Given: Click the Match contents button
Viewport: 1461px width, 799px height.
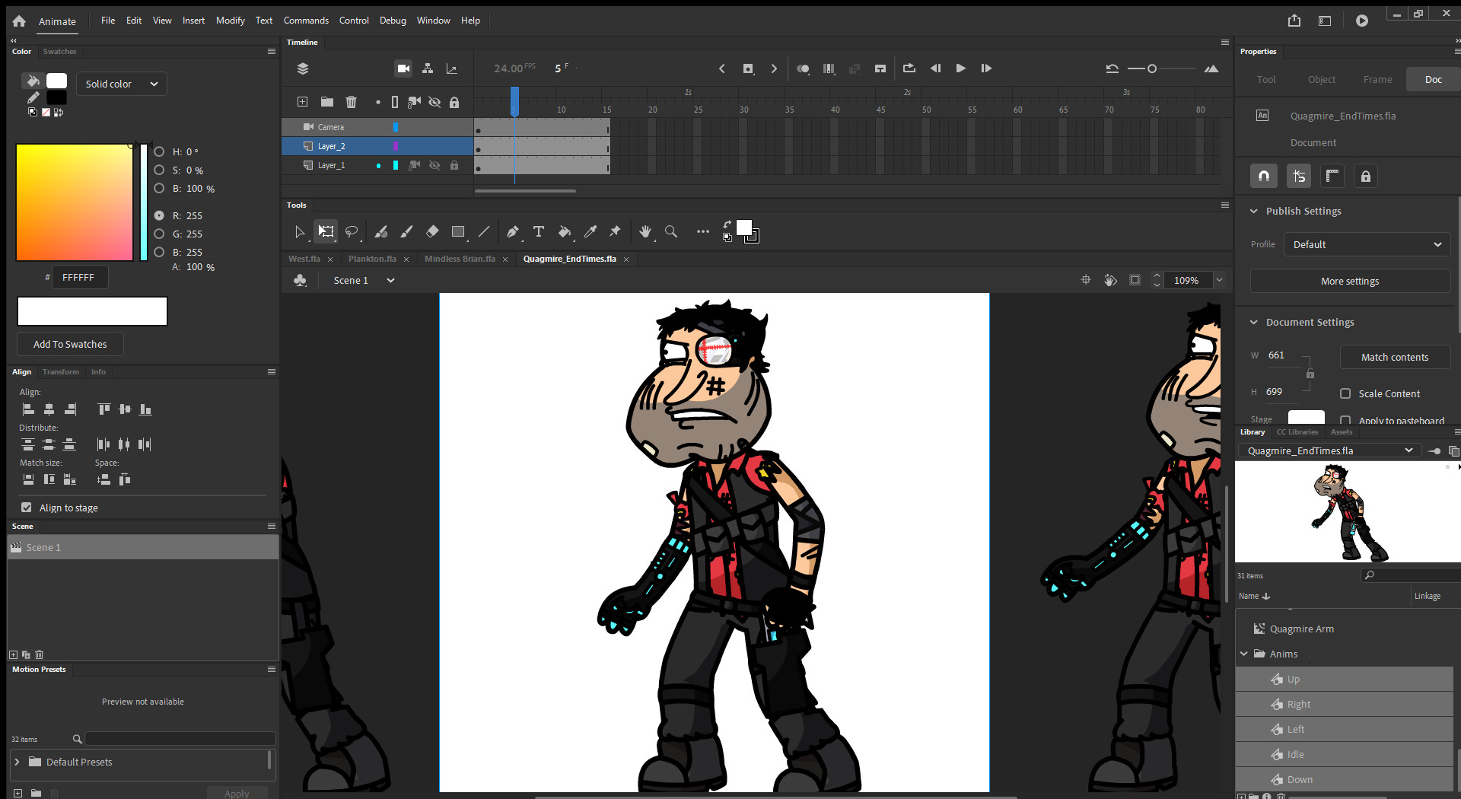Looking at the screenshot, I should [x=1395, y=357].
